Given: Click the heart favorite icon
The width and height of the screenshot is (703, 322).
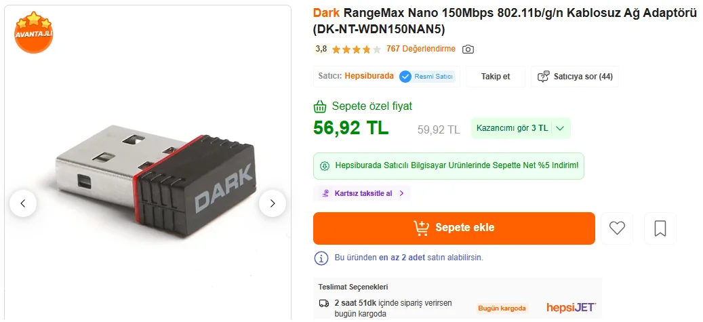Looking at the screenshot, I should tap(617, 228).
